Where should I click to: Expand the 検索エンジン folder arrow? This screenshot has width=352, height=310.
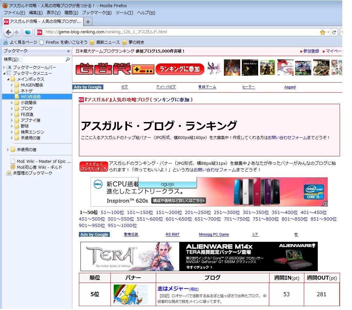[12, 132]
